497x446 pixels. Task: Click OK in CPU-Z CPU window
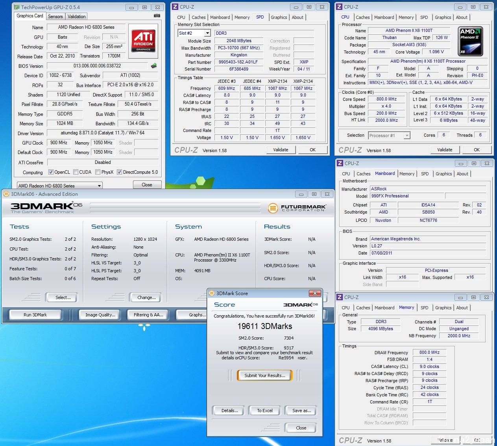(x=477, y=150)
